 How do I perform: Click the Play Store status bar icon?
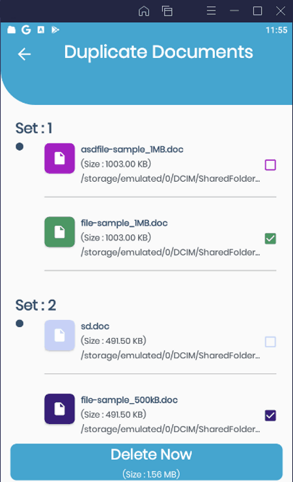pyautogui.click(x=55, y=30)
